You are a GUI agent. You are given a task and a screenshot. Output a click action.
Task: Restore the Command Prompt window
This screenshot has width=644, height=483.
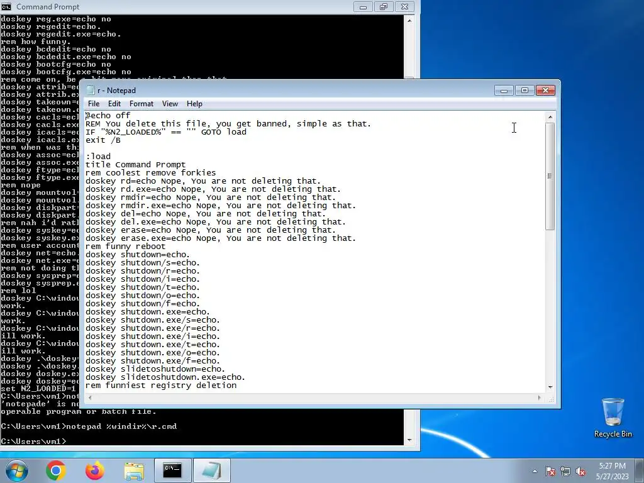384,6
